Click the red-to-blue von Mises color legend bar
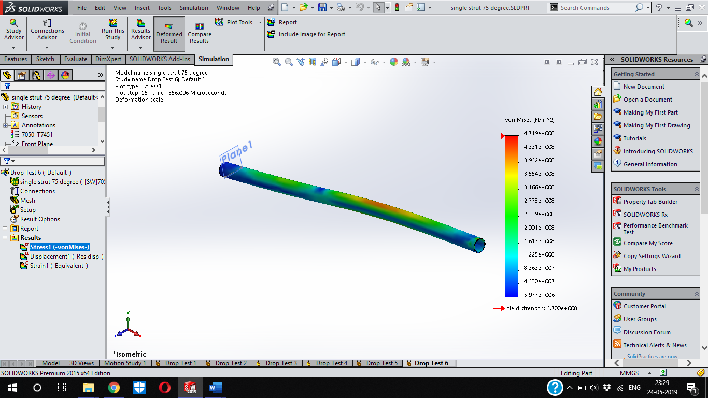Screen dimensions: 708x398 click(x=512, y=216)
